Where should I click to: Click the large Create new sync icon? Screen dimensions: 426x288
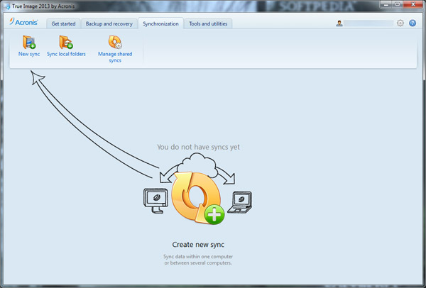point(198,198)
